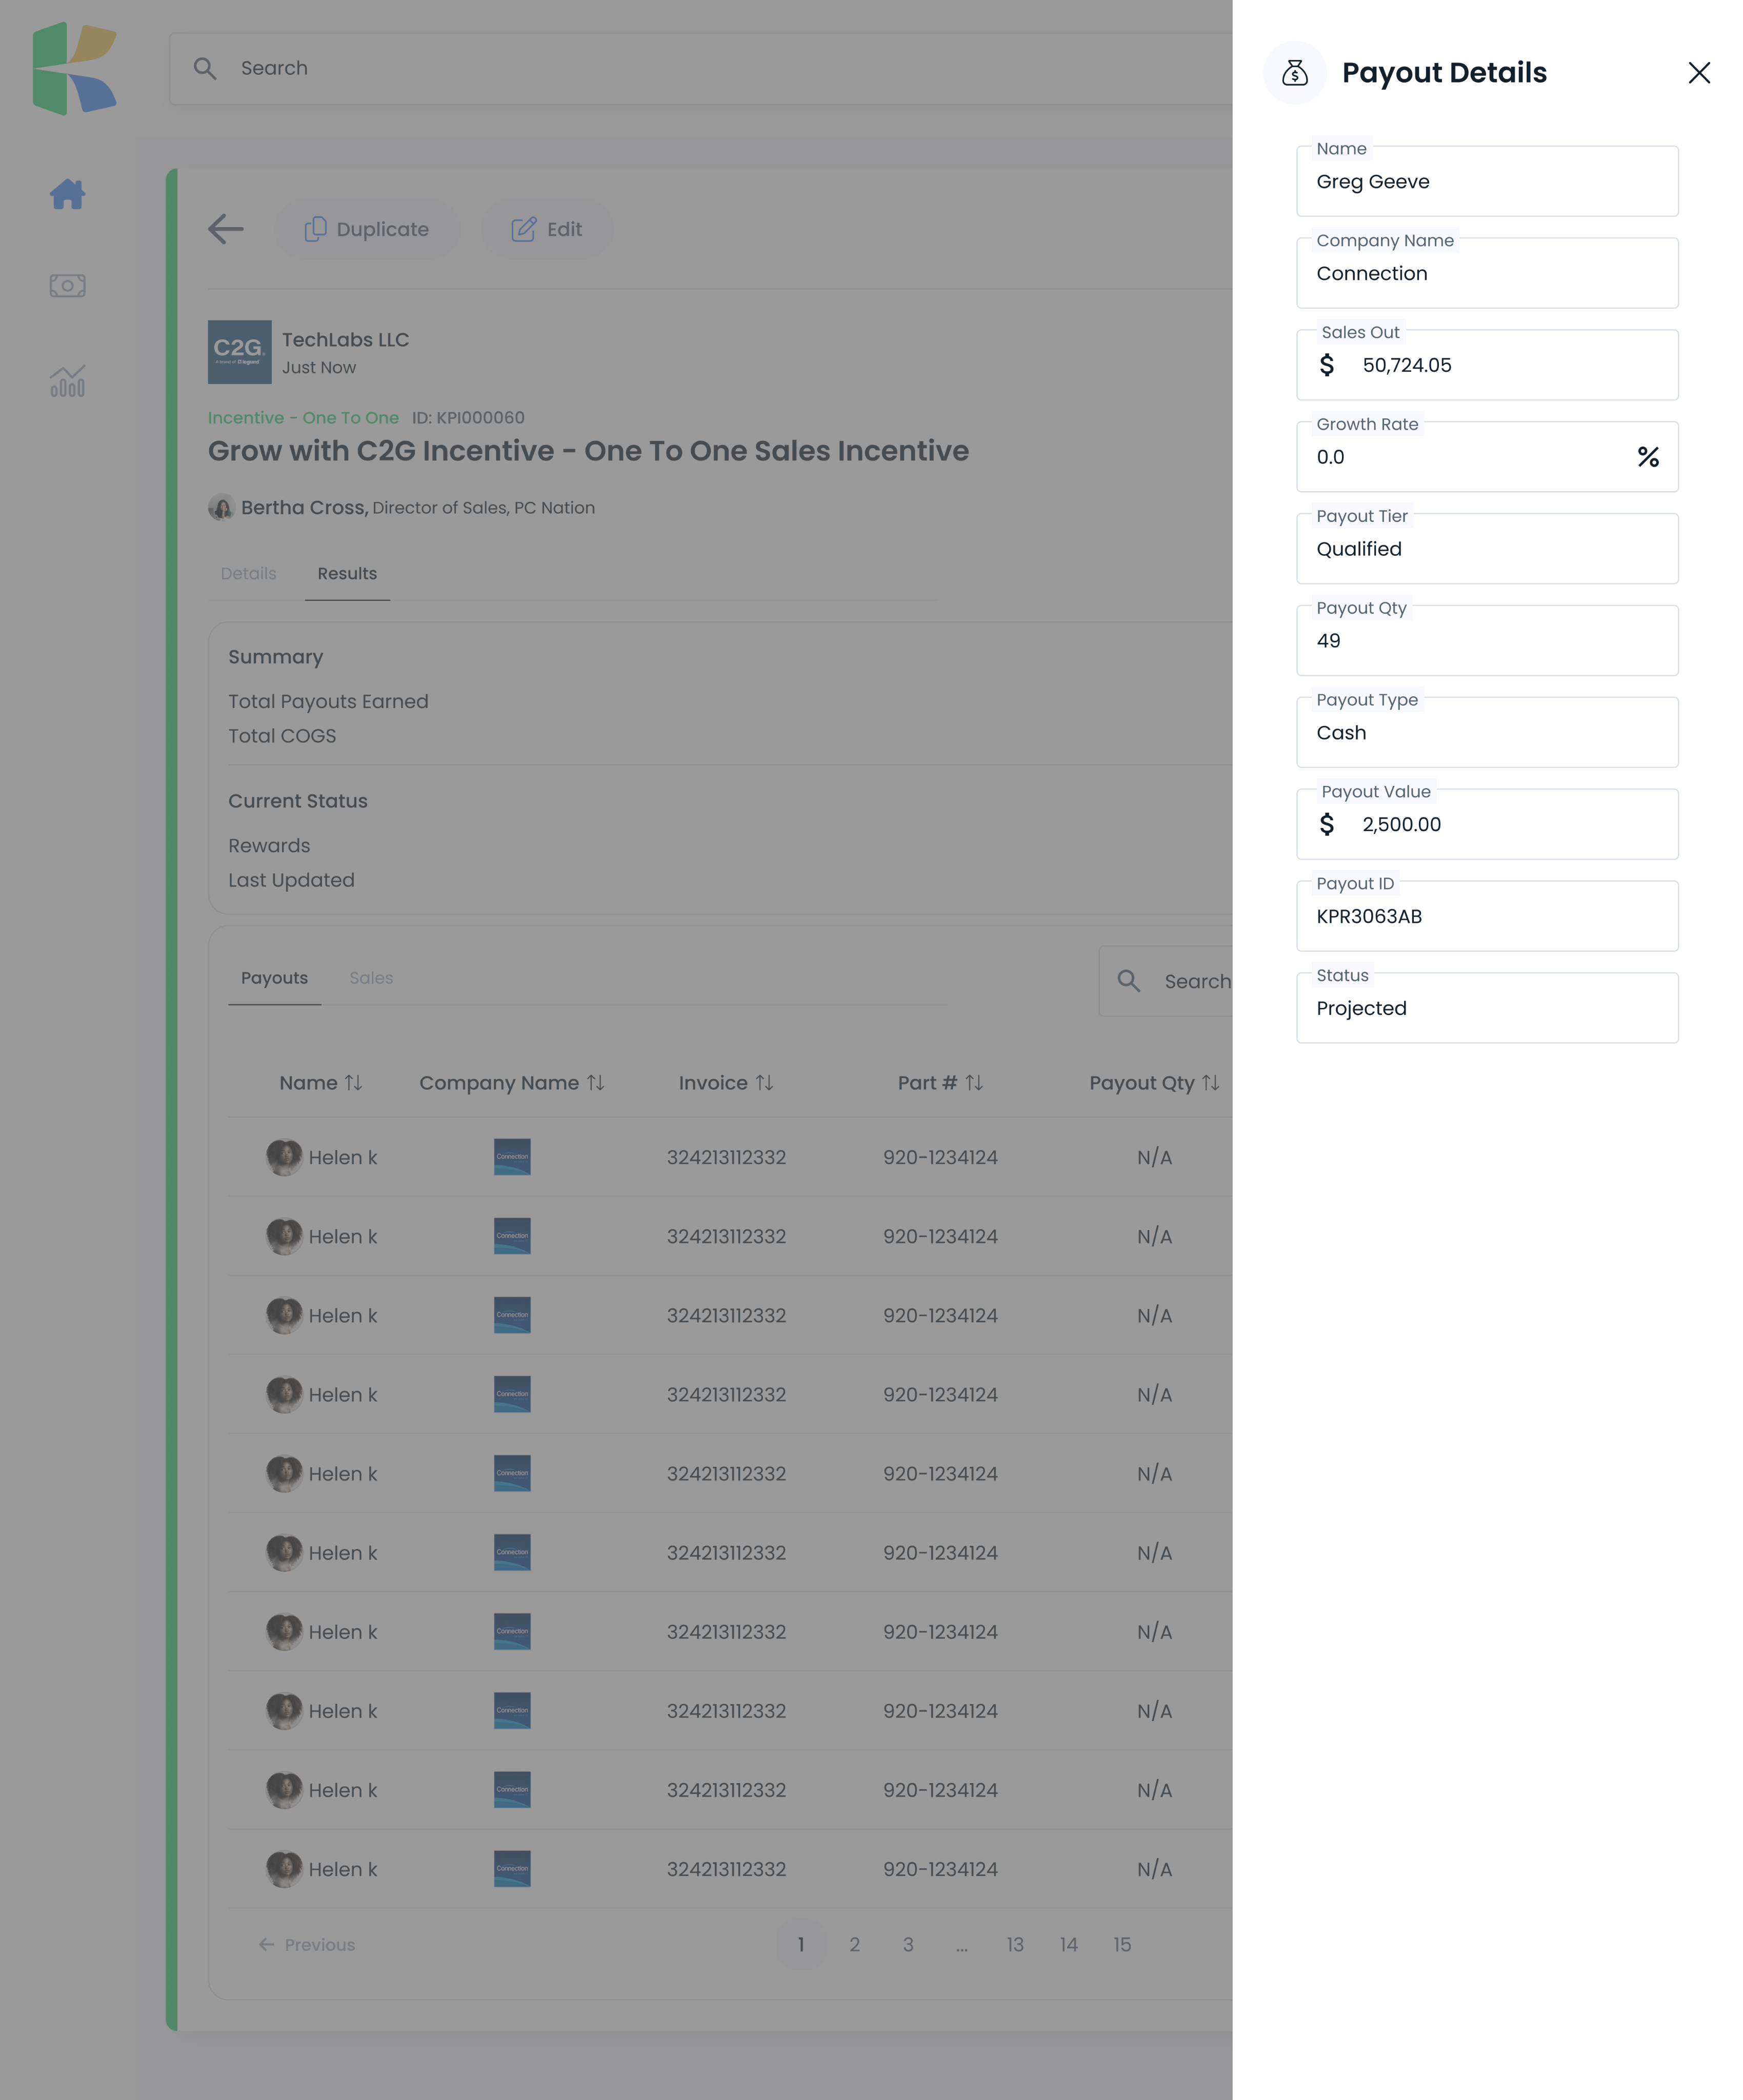Click the Payout Tier field Qualified
This screenshot has width=1743, height=2100.
coord(1487,549)
